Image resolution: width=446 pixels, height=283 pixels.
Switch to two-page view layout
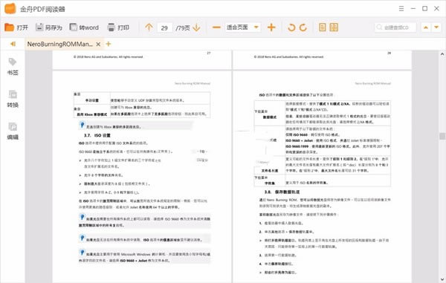[334, 27]
